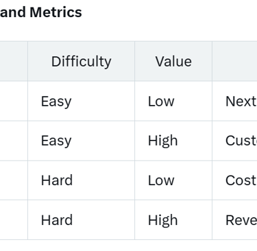Select the Low cell in the first Easy row
Screen dimensions: 257x251
click(173, 101)
